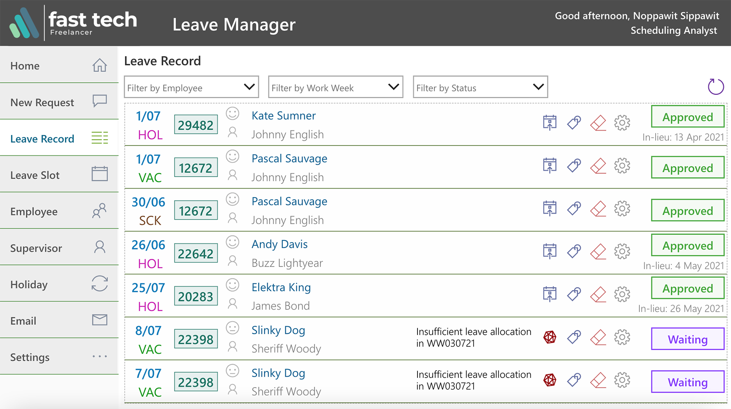The image size is (731, 409).
Task: Click the tag icon for Andy Davis's leave
Action: [x=574, y=251]
